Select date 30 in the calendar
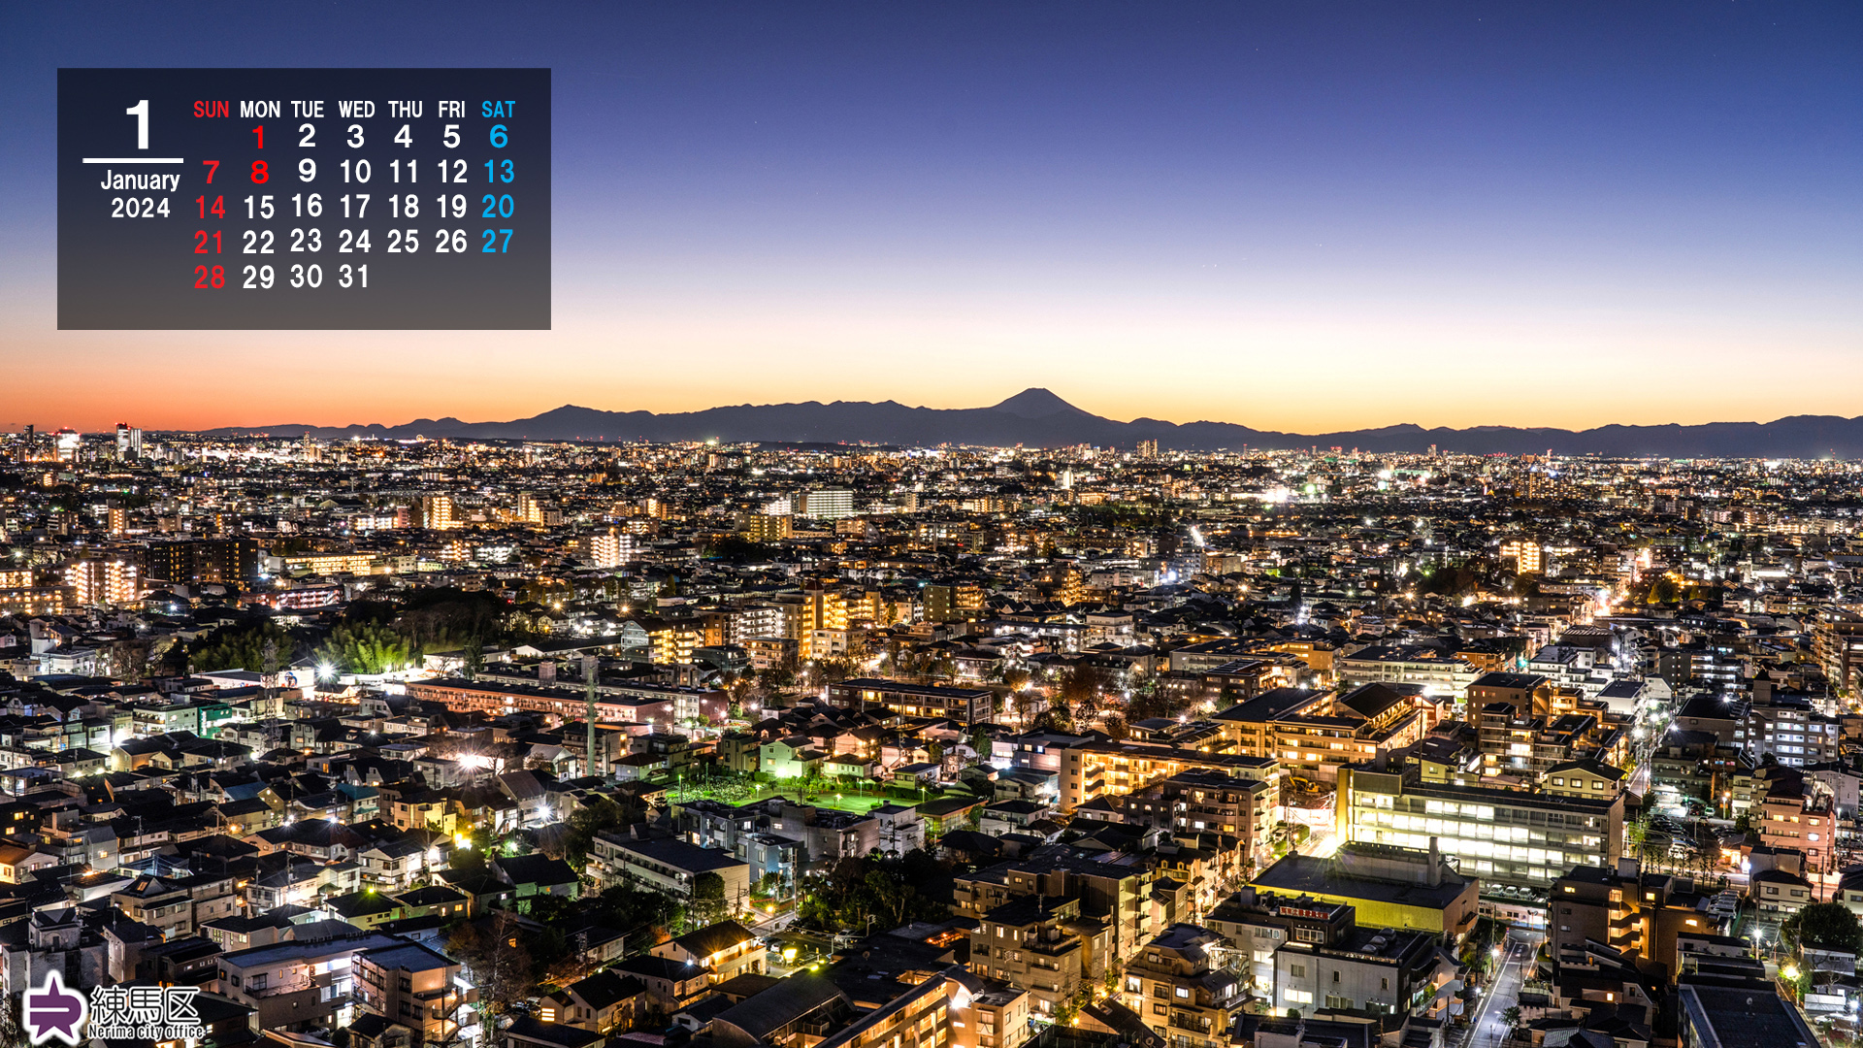The image size is (1863, 1048). pyautogui.click(x=307, y=277)
